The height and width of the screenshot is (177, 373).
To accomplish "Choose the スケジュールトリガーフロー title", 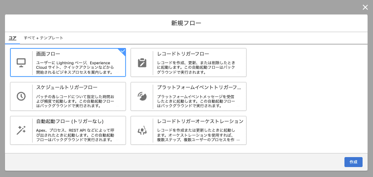I will click(x=67, y=87).
